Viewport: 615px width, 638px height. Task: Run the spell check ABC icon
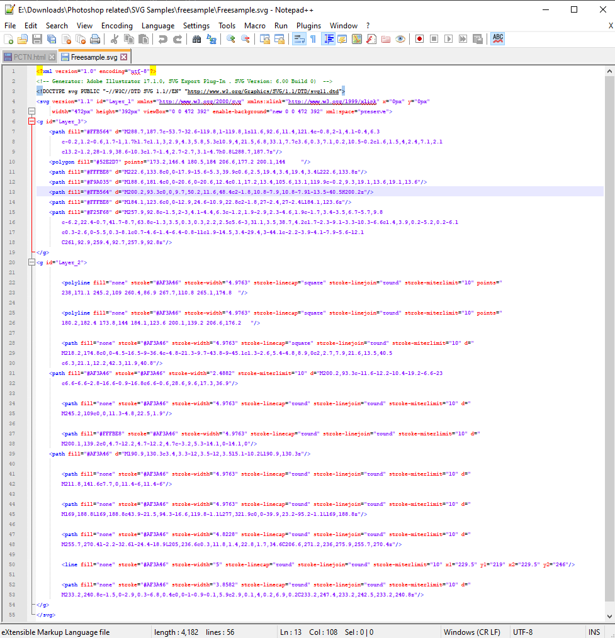497,39
